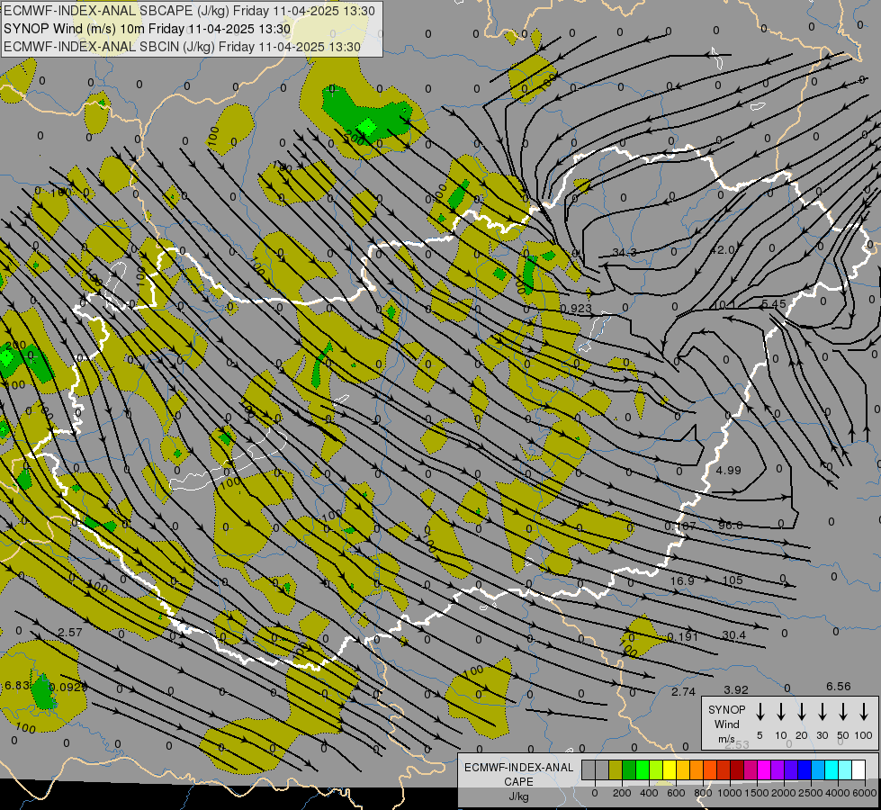The width and height of the screenshot is (881, 810).
Task: Select the lime CAPE swatch after 400
Action: (656, 769)
